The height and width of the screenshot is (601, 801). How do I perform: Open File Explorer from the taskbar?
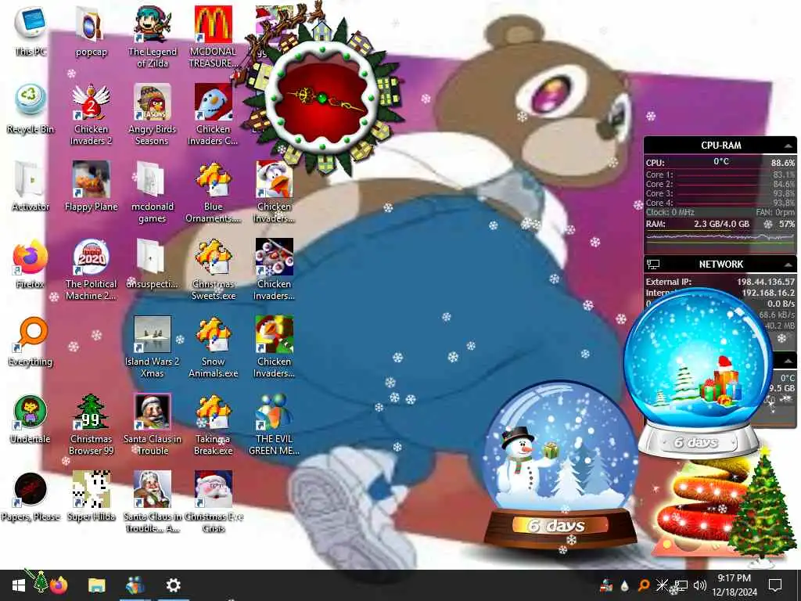(x=96, y=585)
